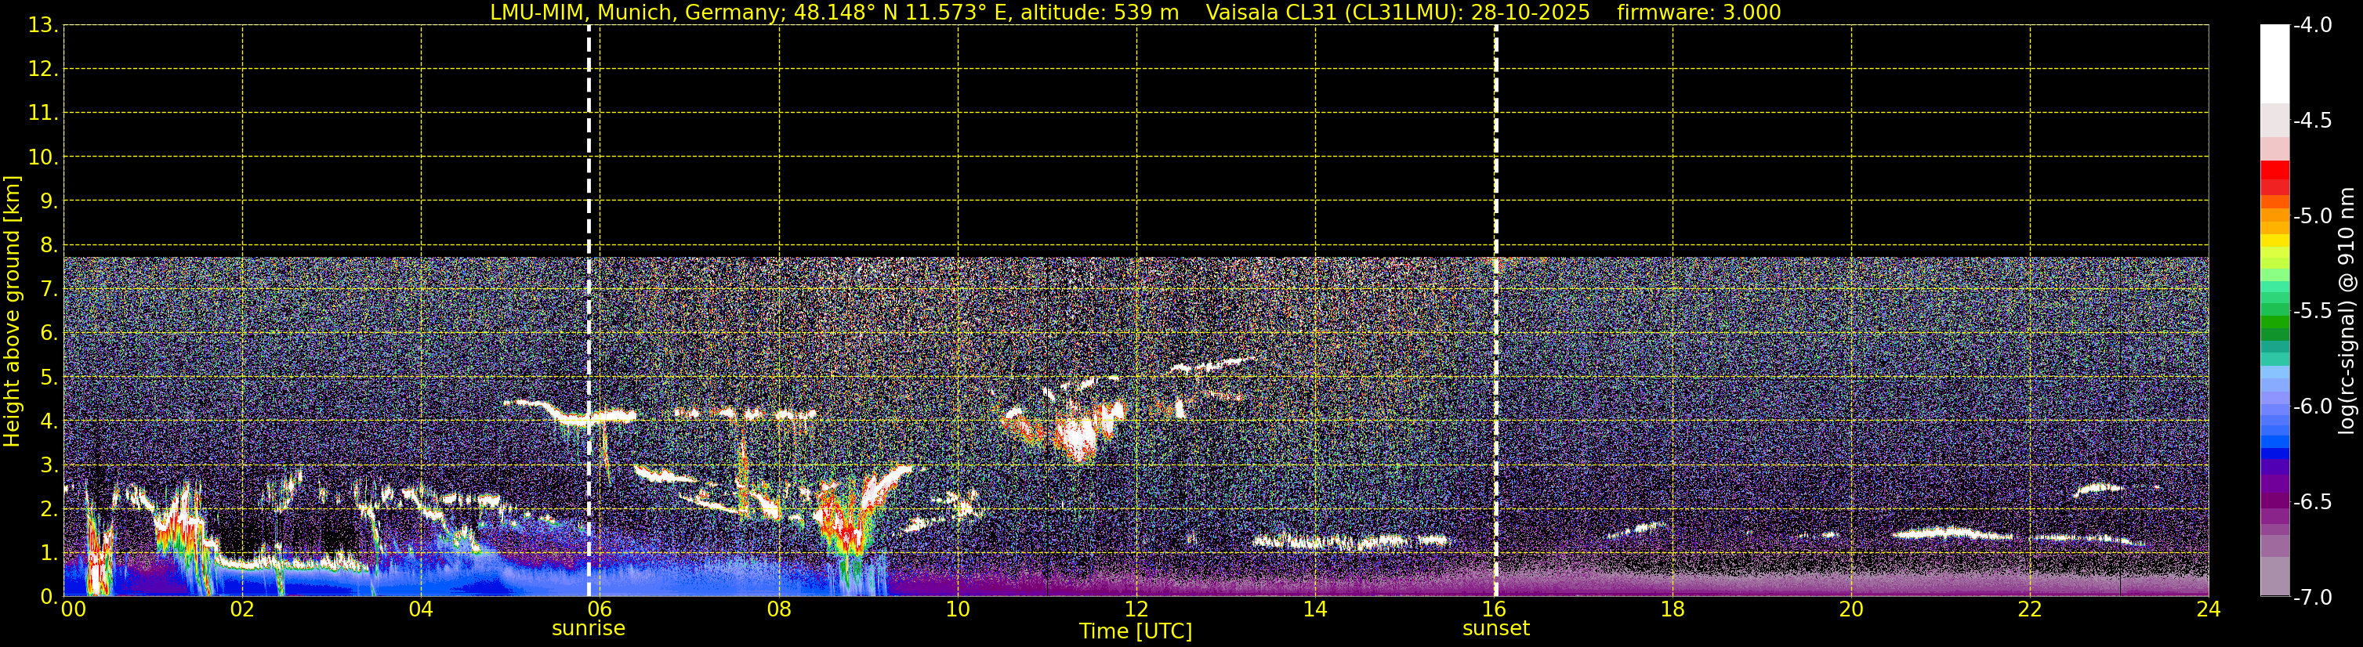Viewport: 2363px width, 647px height.
Task: Click the '10' time axis tick
Action: (x=958, y=609)
